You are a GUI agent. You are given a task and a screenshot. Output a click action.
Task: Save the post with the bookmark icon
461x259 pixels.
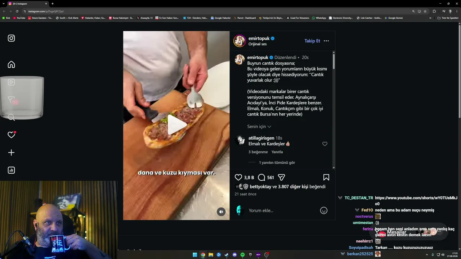326,177
